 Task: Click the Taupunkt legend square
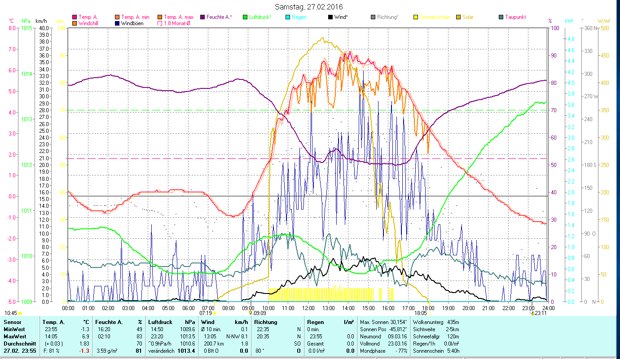point(501,18)
